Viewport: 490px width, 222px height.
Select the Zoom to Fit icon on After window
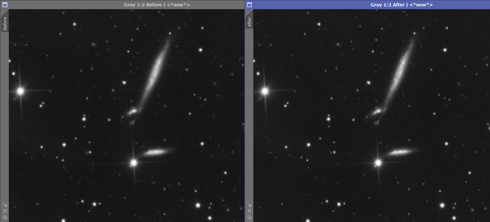(249, 205)
